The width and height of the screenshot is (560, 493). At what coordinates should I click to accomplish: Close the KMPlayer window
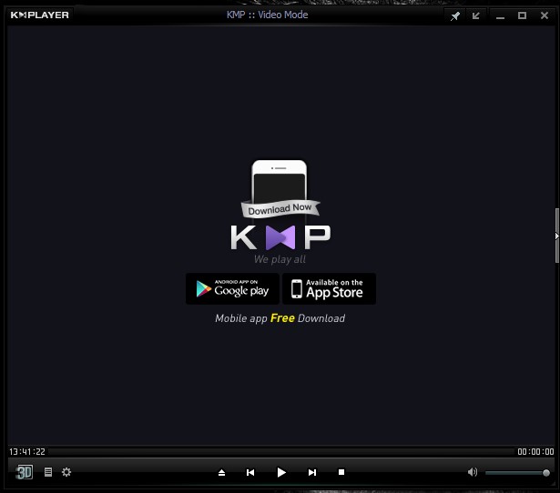click(544, 15)
